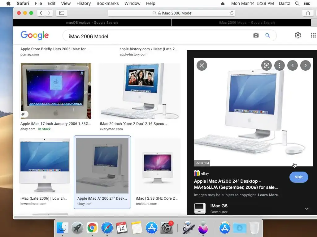This screenshot has height=237, width=317.
Task: Launch Google Chrome from Dock
Action: tap(92, 228)
